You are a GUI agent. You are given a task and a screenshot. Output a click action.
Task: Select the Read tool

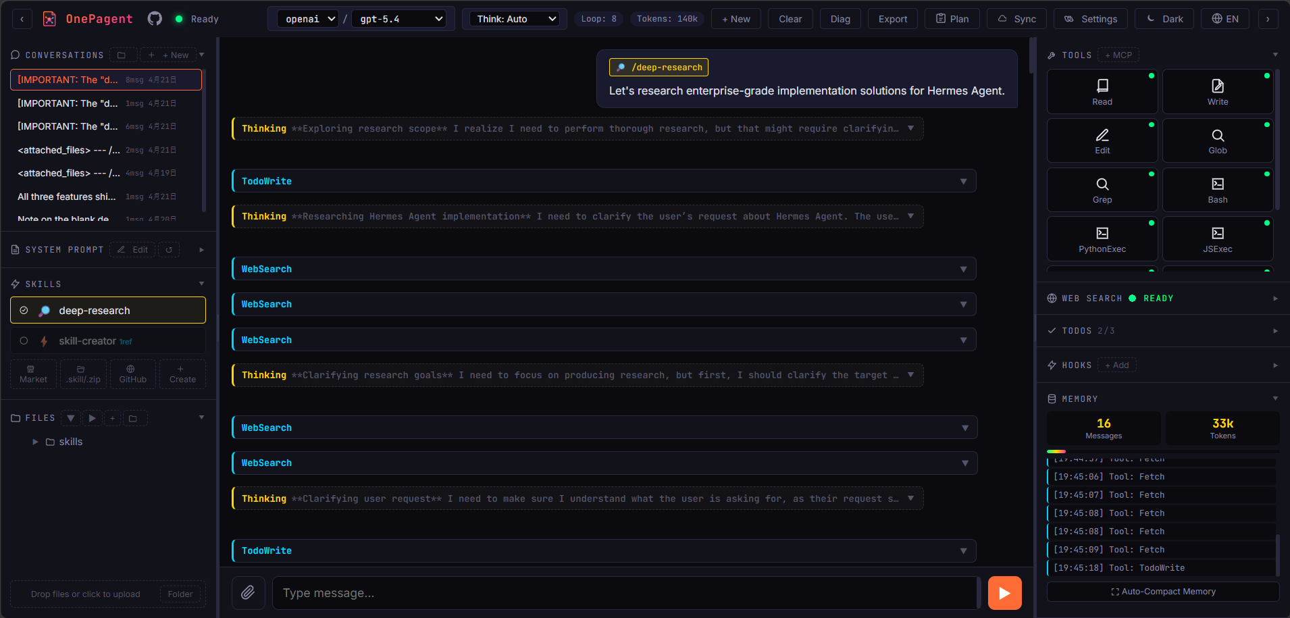click(1102, 92)
